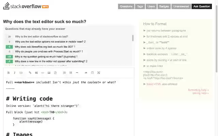Viewport: 218px width, 136px height.
Task: Click the 'indent code by 4 spaces' tip
Action: pos(161,48)
